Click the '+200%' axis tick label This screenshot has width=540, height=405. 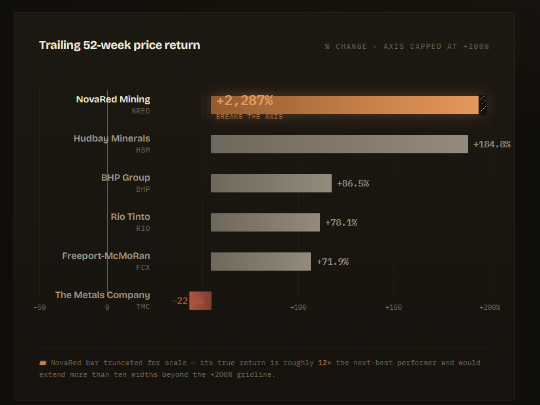coord(490,308)
